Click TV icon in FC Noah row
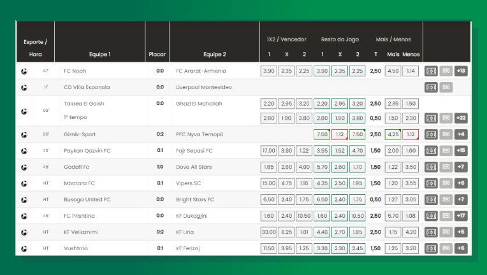 [x=446, y=71]
